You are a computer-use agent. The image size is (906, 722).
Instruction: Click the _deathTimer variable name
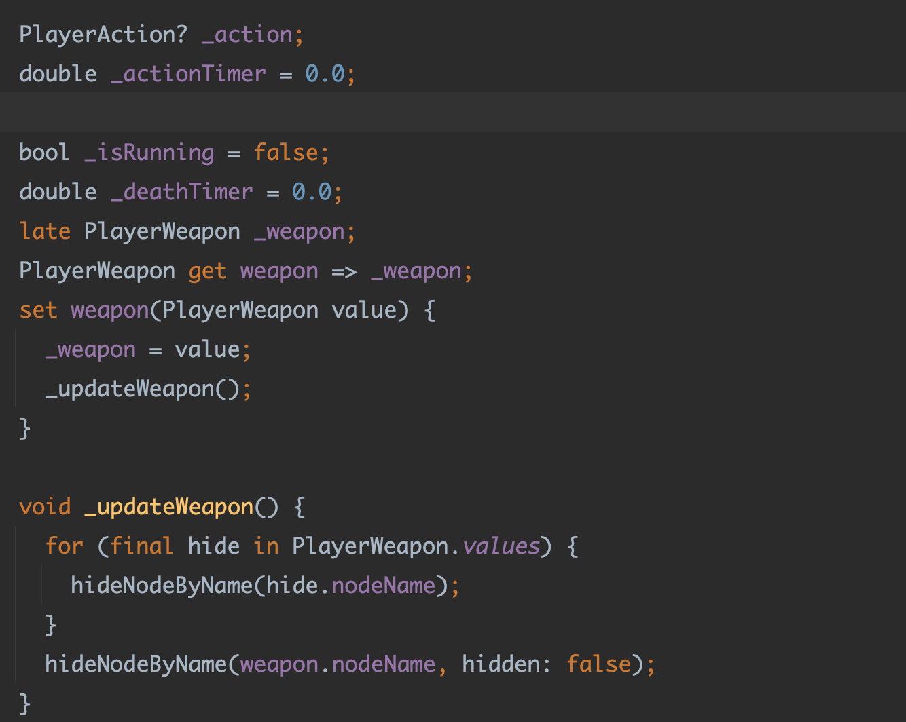(x=181, y=192)
